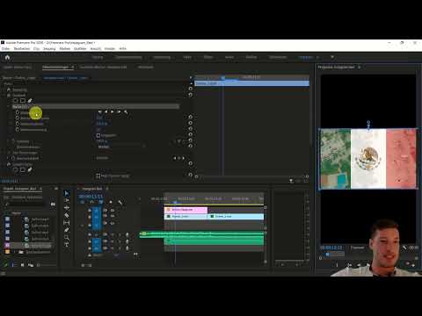Track selected mask backward
422x316 pixels.
[x=105, y=111]
